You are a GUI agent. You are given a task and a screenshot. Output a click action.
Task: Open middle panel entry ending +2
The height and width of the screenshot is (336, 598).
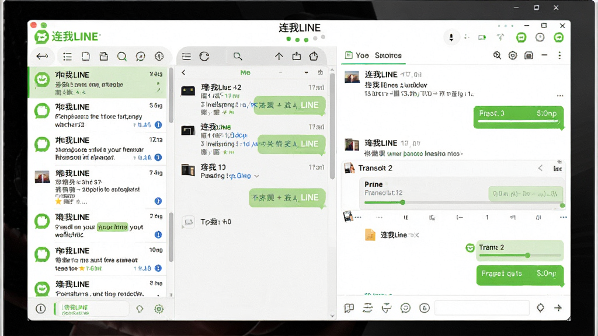click(x=252, y=100)
